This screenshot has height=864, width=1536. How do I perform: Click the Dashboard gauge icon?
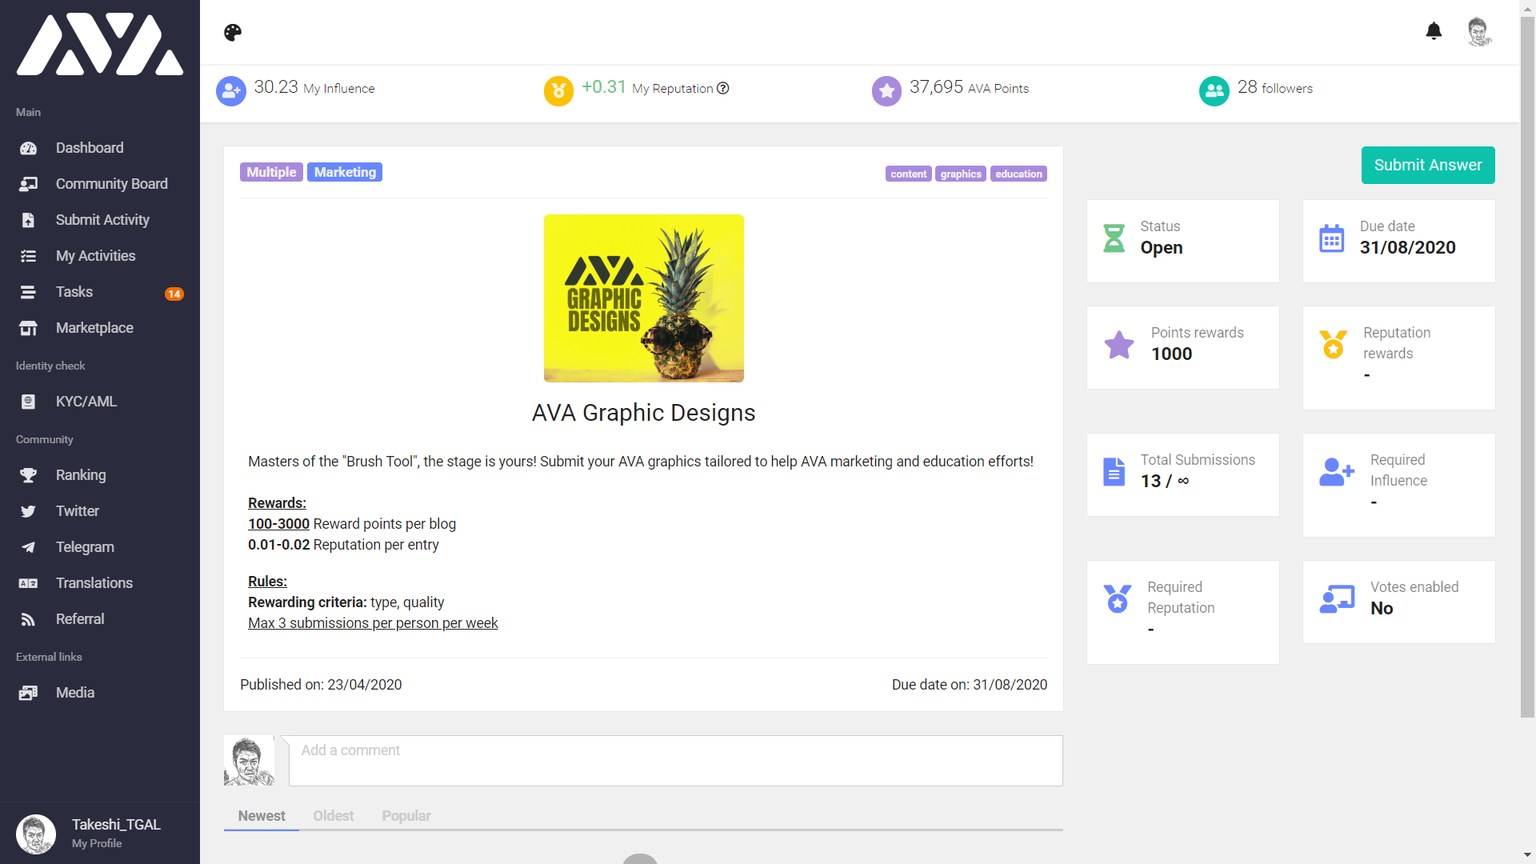pos(28,148)
